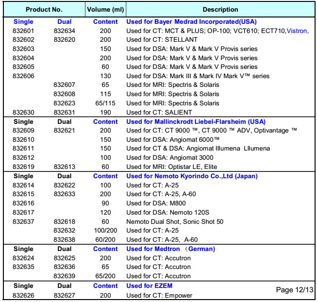Click dual product number 832608
The height and width of the screenshot is (302, 317).
65,94
